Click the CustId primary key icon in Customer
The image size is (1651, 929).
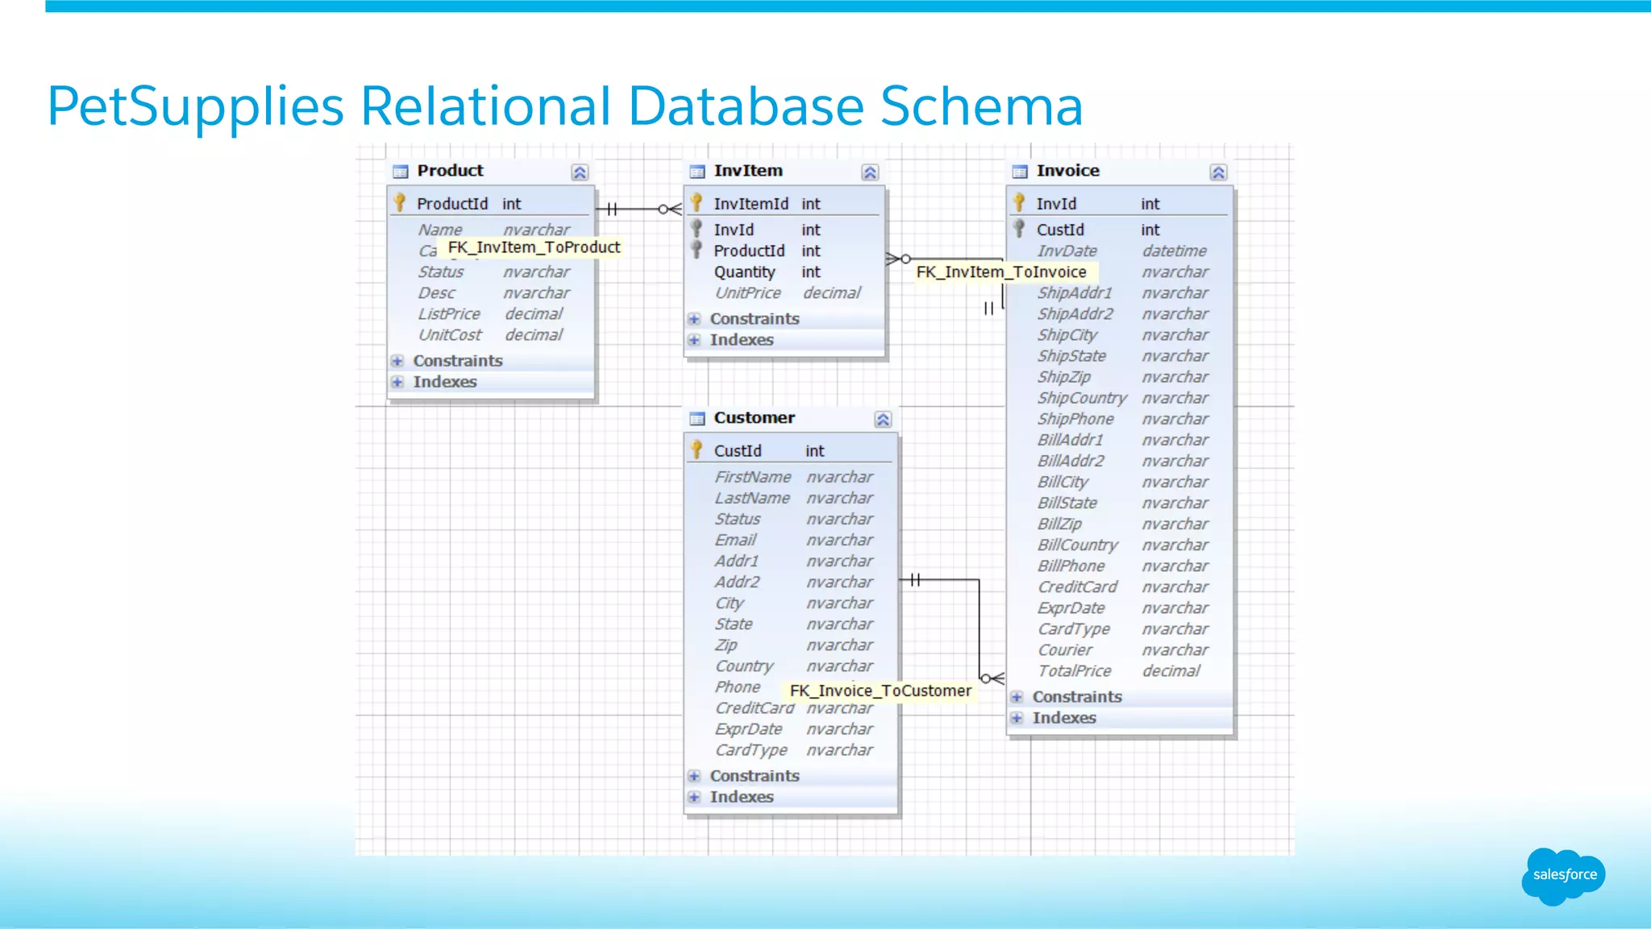coord(697,450)
